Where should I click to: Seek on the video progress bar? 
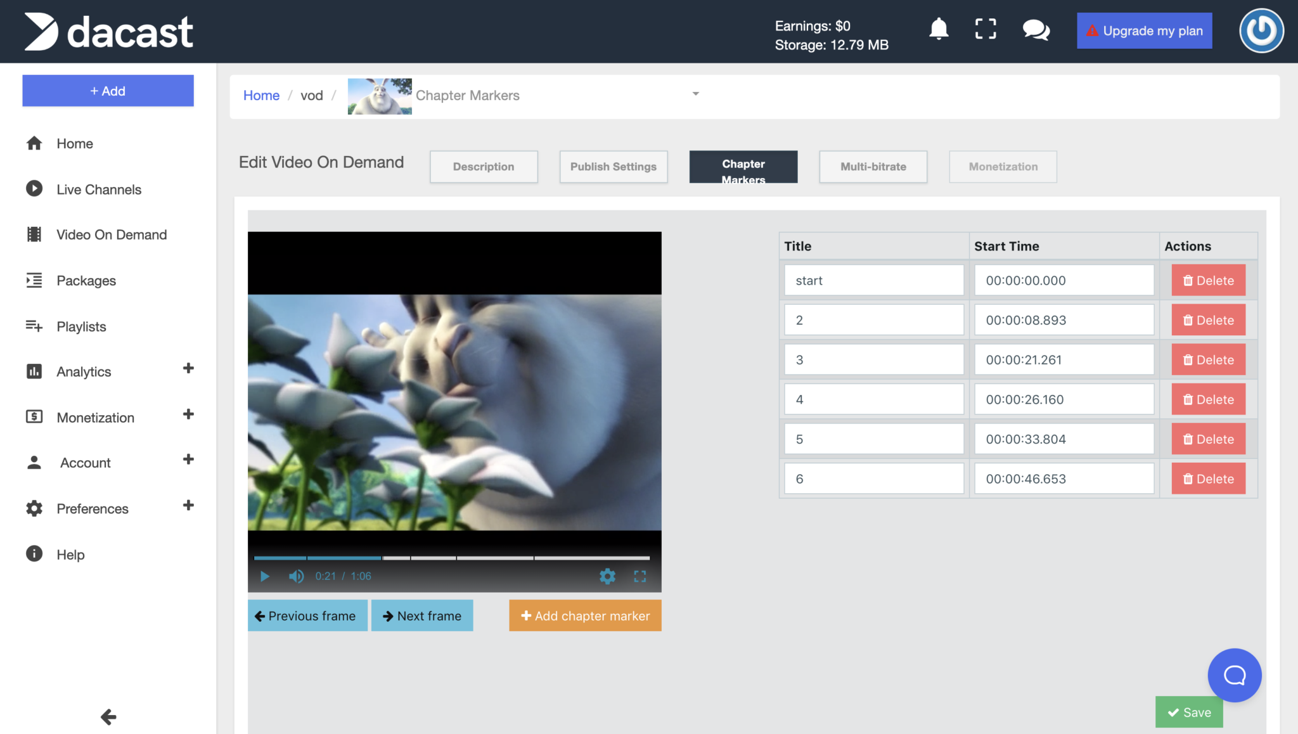pos(452,558)
